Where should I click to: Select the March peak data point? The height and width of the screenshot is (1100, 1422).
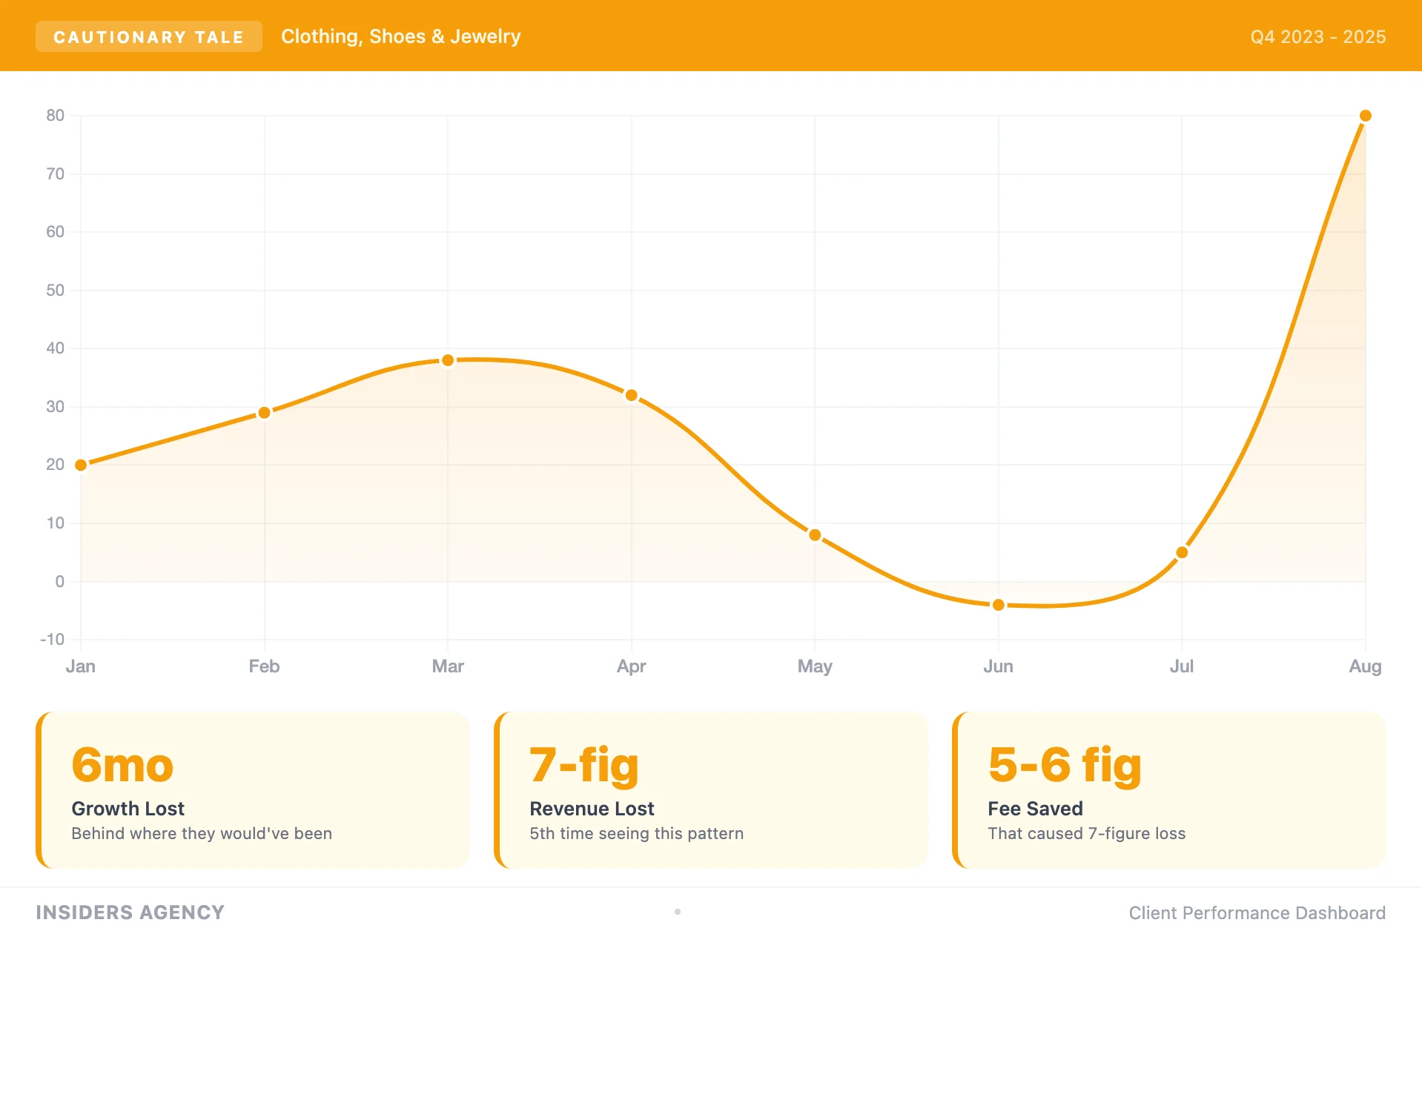pos(448,360)
